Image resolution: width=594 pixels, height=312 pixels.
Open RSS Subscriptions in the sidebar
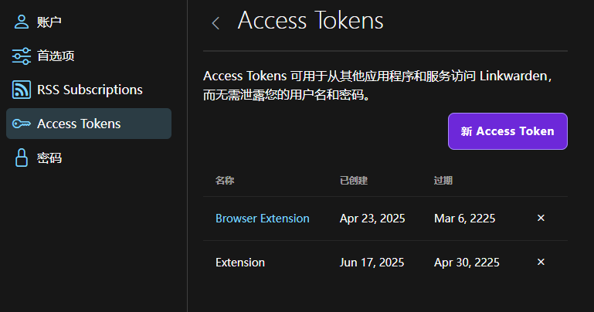(89, 90)
